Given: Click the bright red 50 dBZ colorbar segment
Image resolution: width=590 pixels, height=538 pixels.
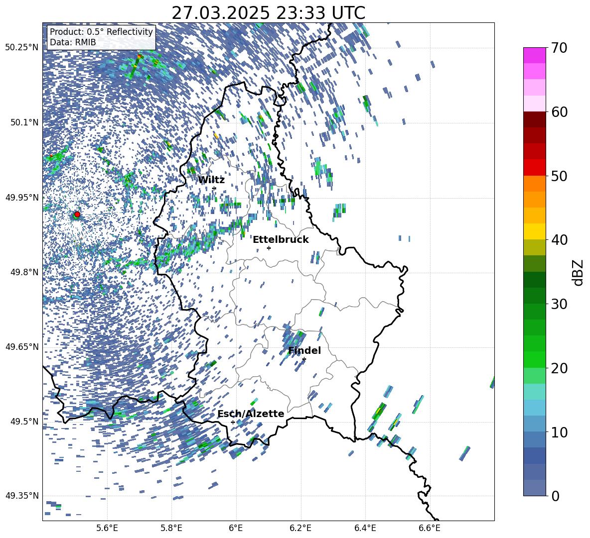Looking at the screenshot, I should point(534,168).
